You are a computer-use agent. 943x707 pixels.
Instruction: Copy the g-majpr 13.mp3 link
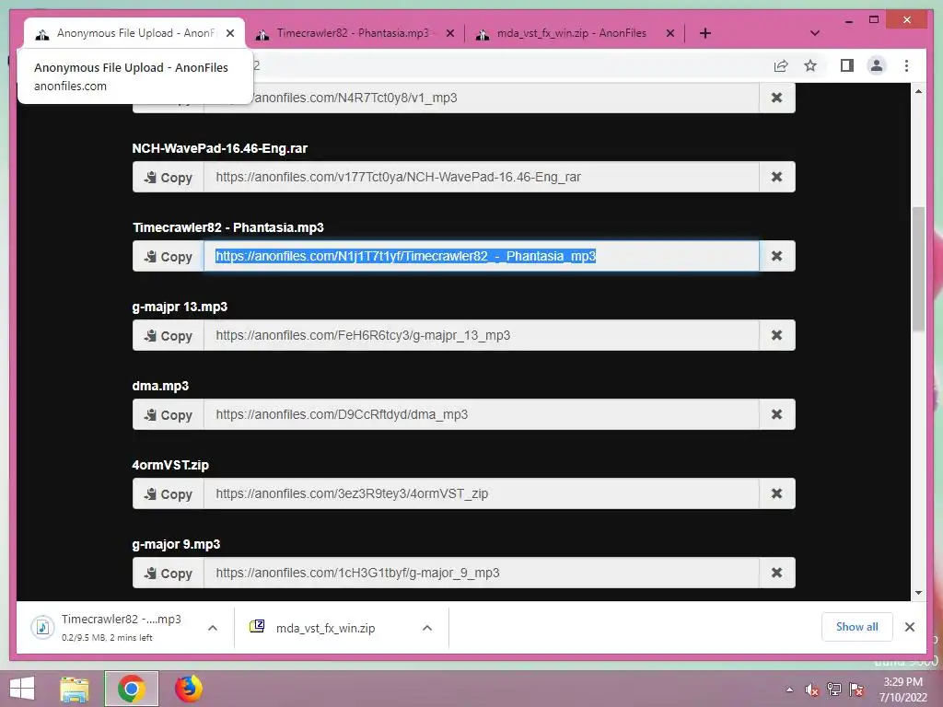click(169, 335)
